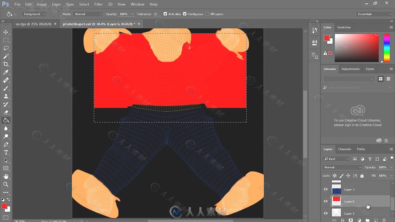Toggle lock all for the layer
The height and width of the screenshot is (222, 395).
[362, 176]
